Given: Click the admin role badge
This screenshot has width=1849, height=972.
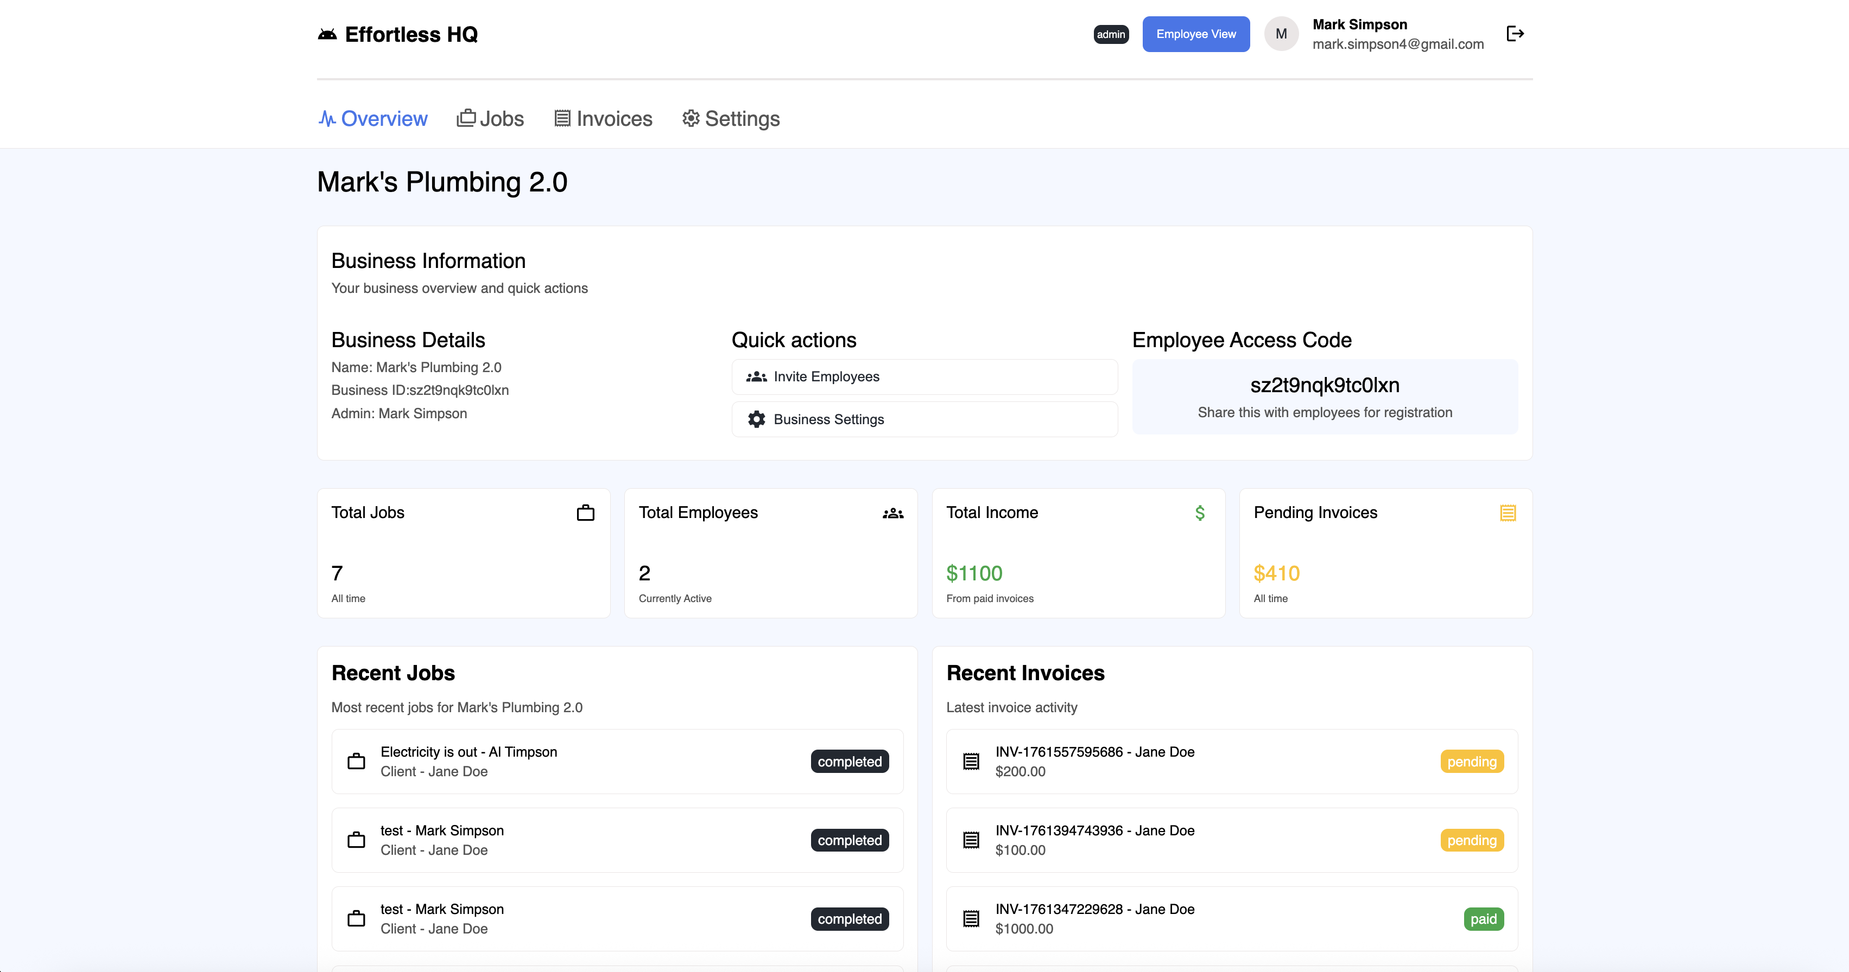Looking at the screenshot, I should coord(1110,34).
